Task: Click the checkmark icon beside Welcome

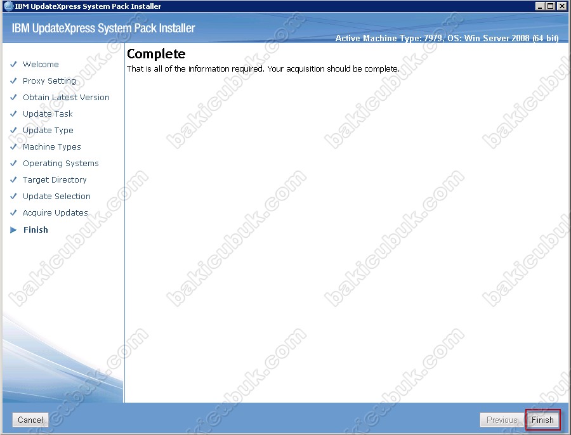Action: [13, 65]
